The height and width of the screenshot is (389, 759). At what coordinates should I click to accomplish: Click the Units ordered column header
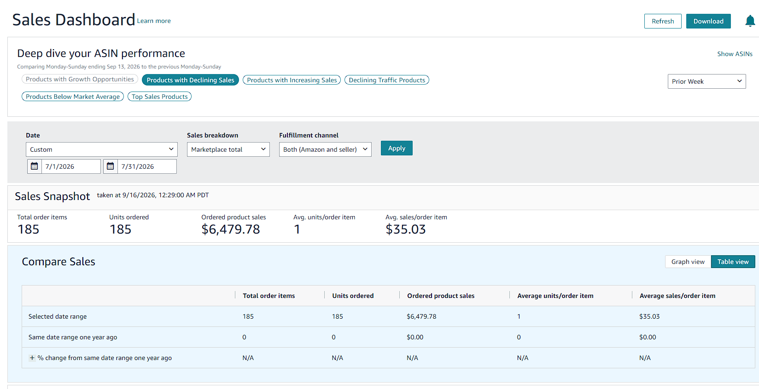[353, 296]
